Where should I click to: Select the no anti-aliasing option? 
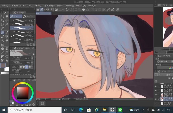tap(21, 67)
